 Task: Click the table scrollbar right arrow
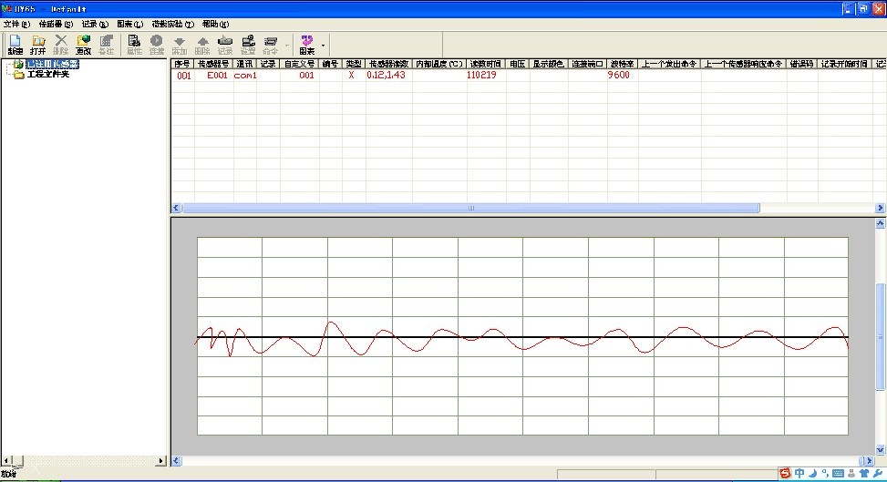click(880, 208)
